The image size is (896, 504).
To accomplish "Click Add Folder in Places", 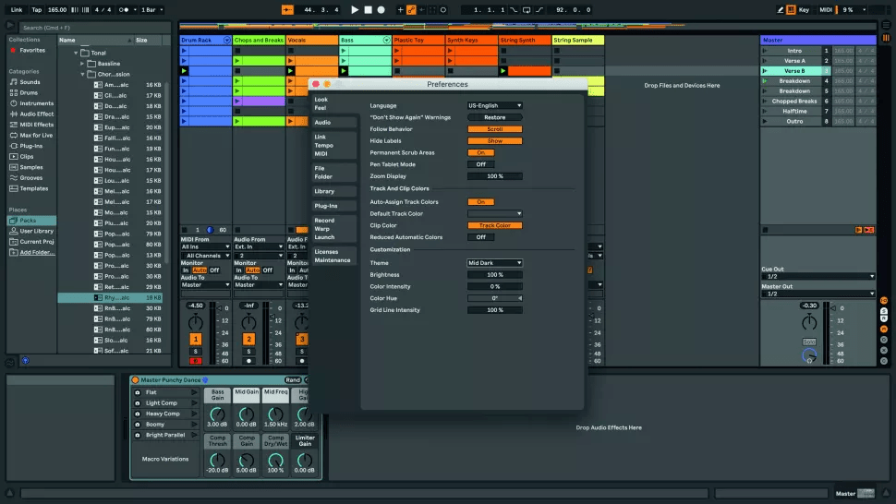I will pyautogui.click(x=37, y=252).
